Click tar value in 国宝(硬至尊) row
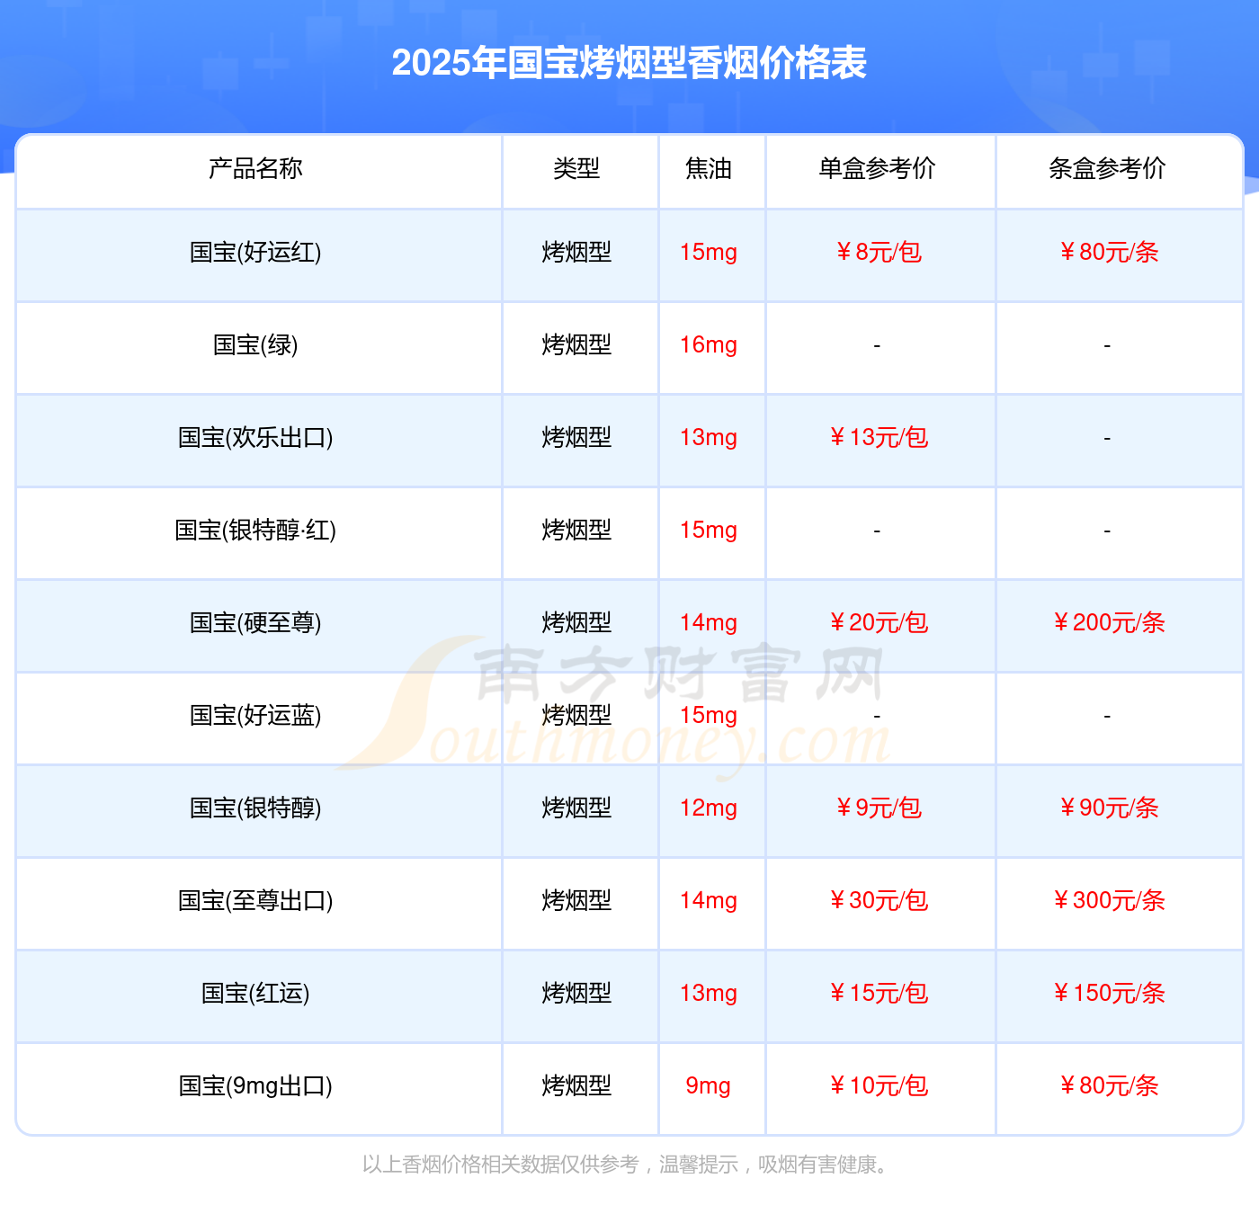 click(709, 623)
